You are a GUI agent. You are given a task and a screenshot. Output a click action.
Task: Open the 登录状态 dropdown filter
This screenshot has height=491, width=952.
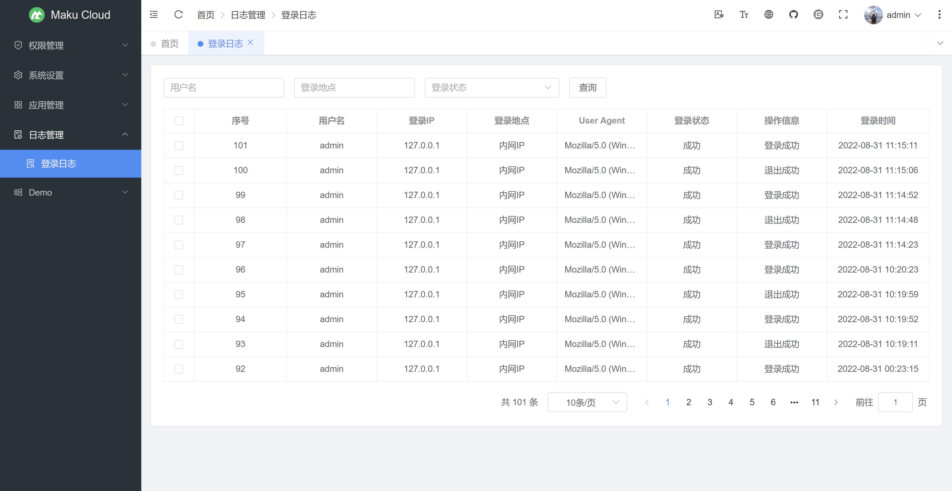click(x=491, y=87)
